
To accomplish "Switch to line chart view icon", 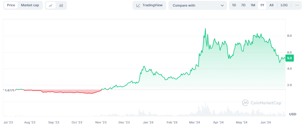I will pos(51,5).
